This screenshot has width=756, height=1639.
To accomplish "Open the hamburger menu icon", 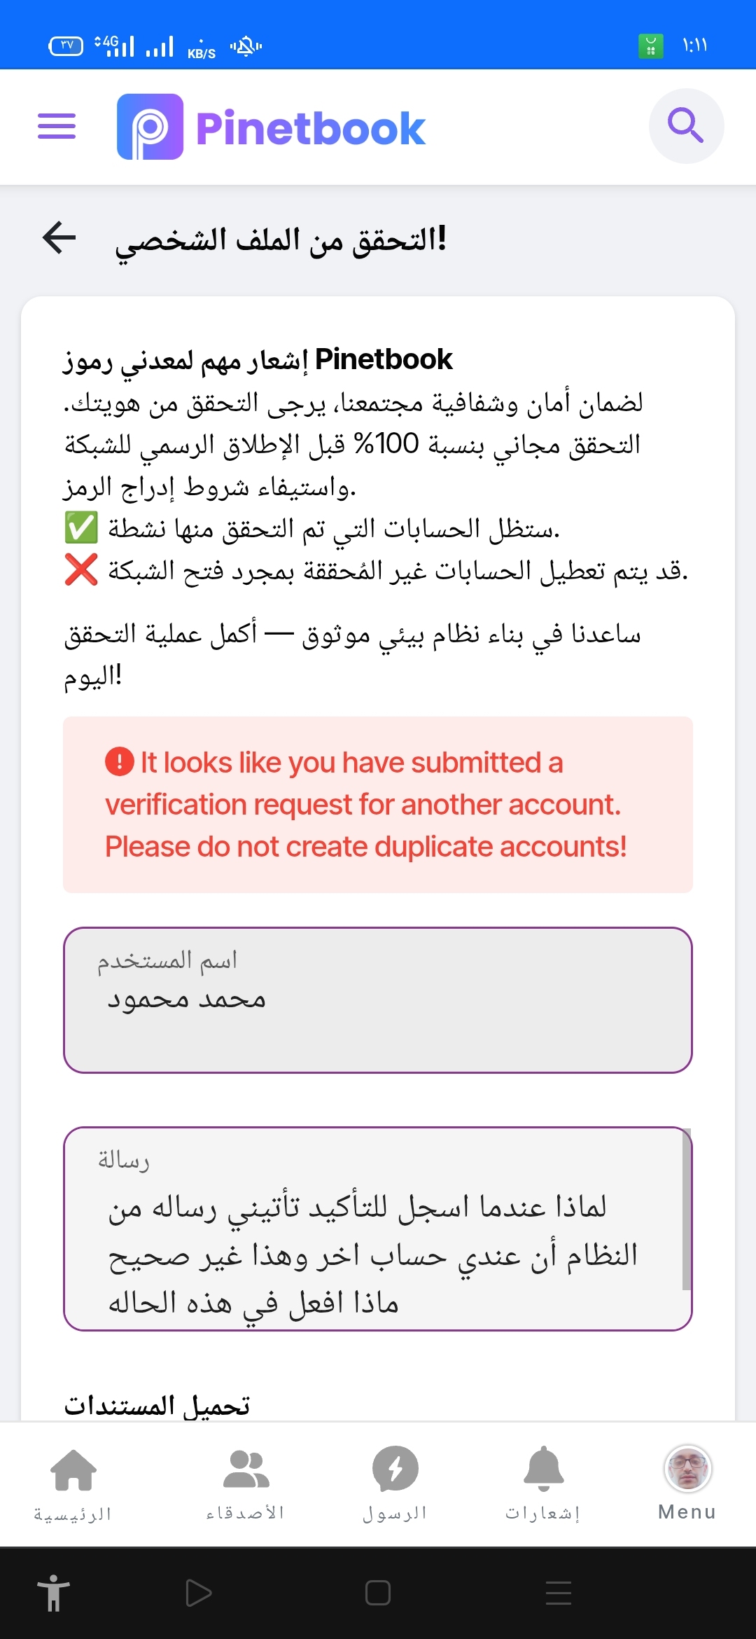I will click(x=57, y=127).
